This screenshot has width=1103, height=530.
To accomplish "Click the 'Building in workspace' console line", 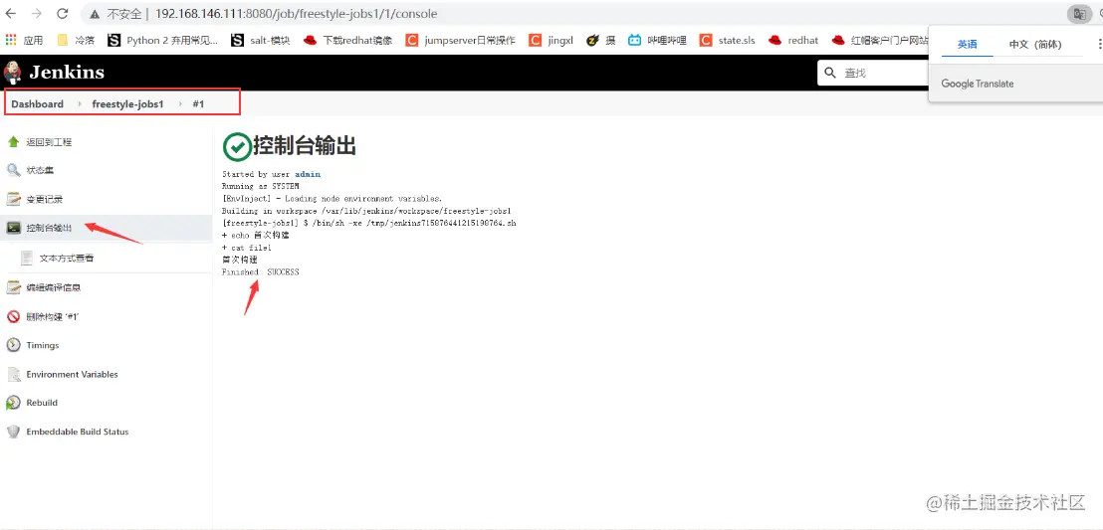I will coord(365,211).
